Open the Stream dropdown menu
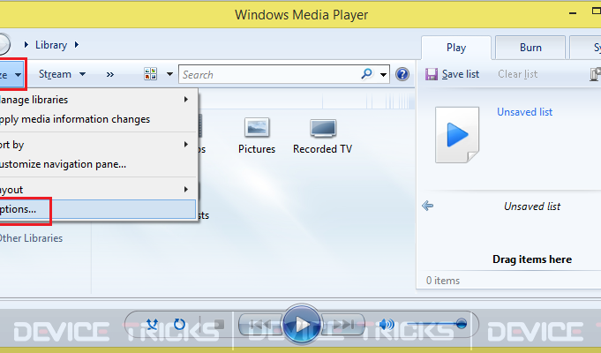 tap(62, 74)
